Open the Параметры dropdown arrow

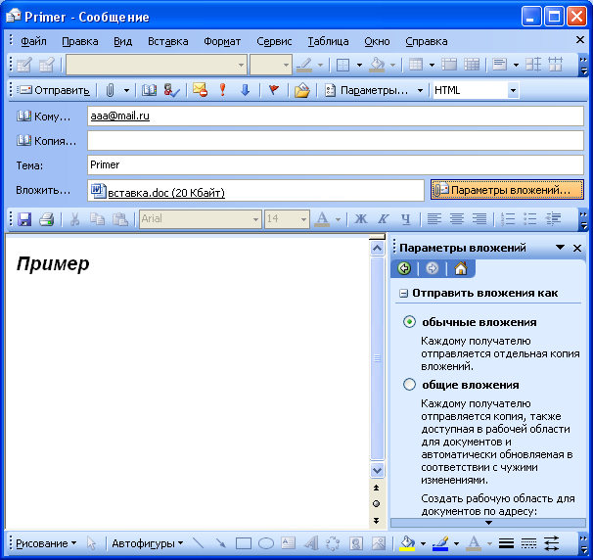click(420, 90)
